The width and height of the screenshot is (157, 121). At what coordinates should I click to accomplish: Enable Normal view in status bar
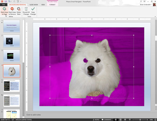click(x=116, y=120)
